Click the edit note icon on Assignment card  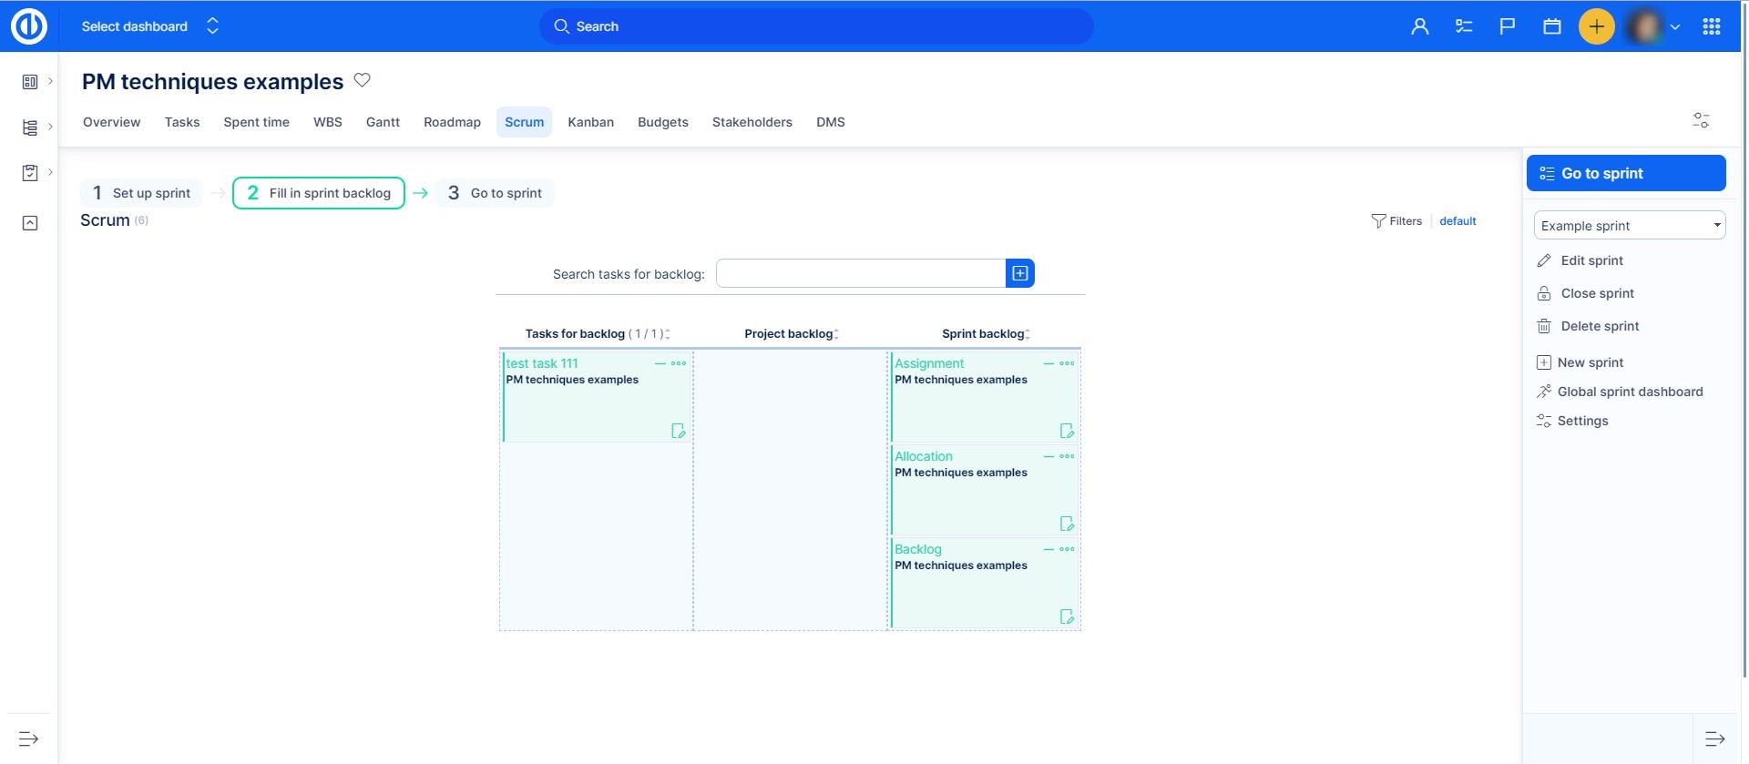[x=1067, y=431]
